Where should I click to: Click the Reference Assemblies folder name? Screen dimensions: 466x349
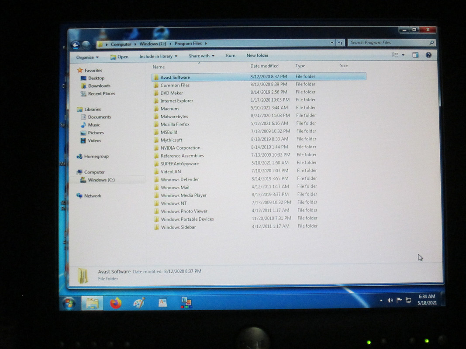(182, 156)
